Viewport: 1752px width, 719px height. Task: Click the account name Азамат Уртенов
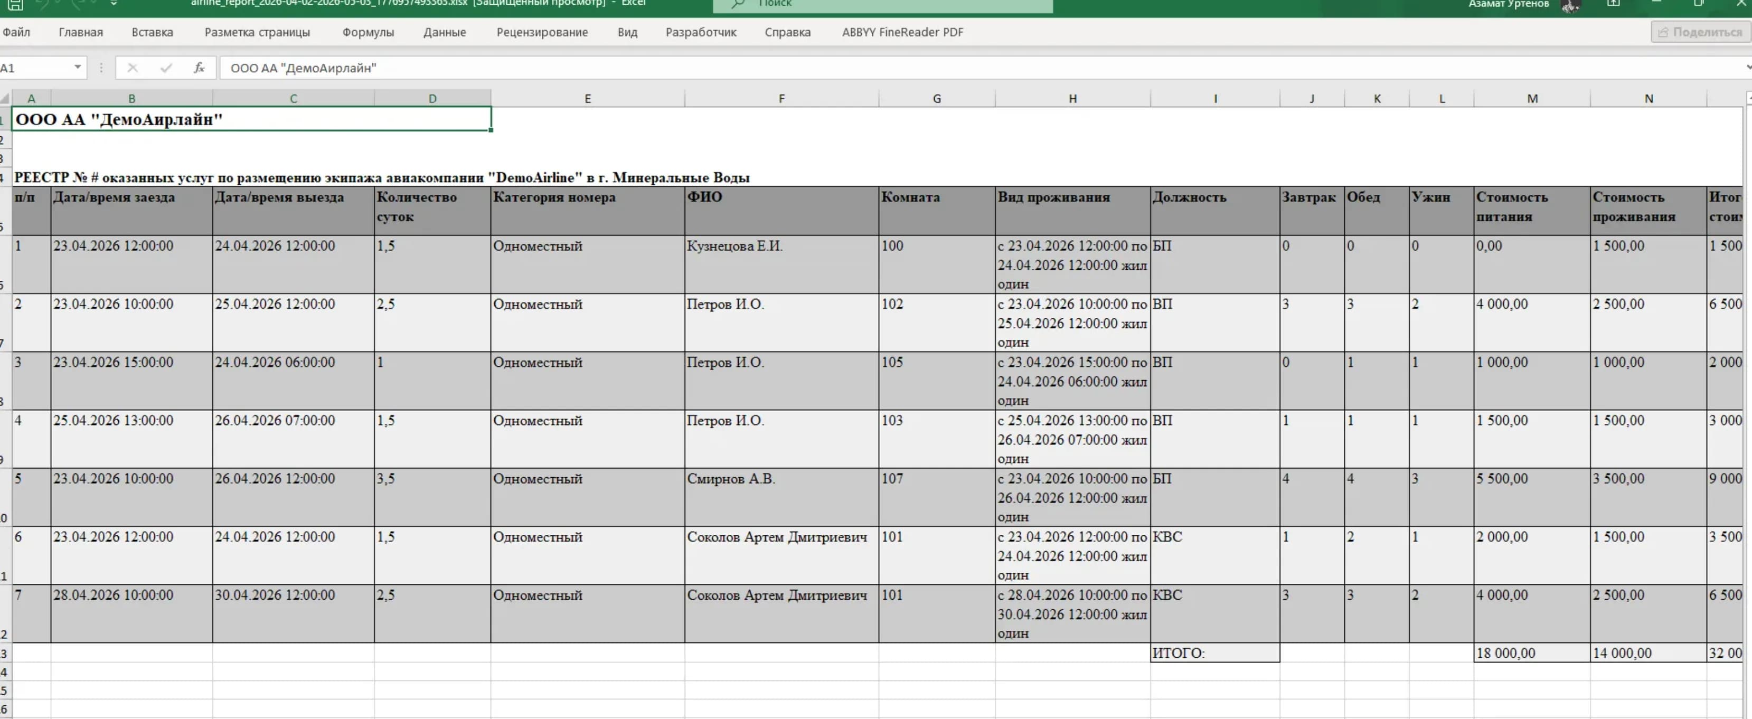(1508, 4)
